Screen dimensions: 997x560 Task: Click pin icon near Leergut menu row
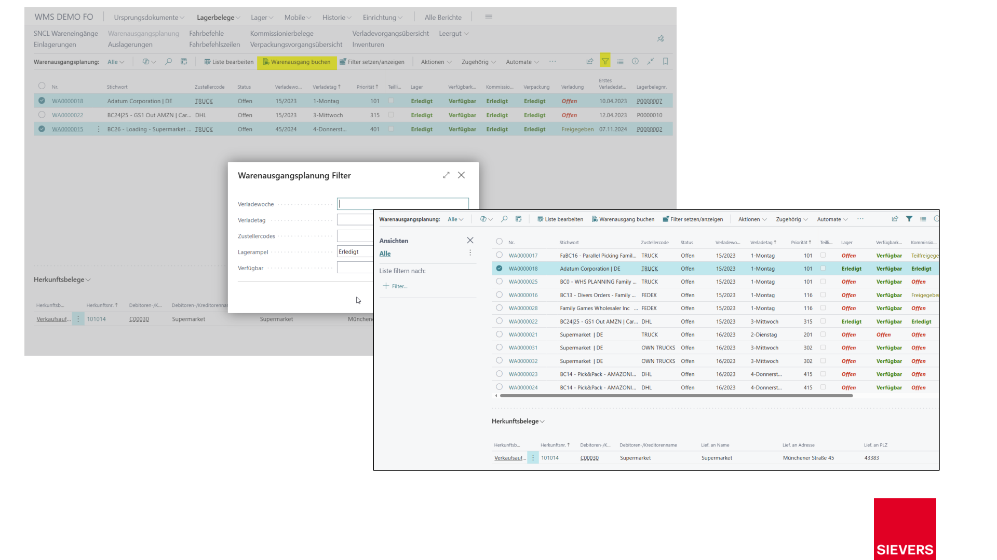point(661,38)
